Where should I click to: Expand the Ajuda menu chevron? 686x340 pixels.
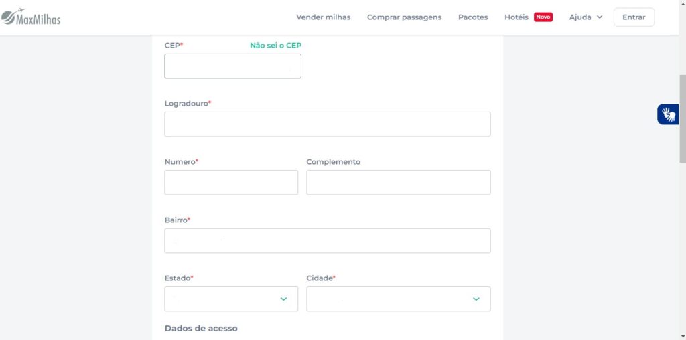coord(599,17)
